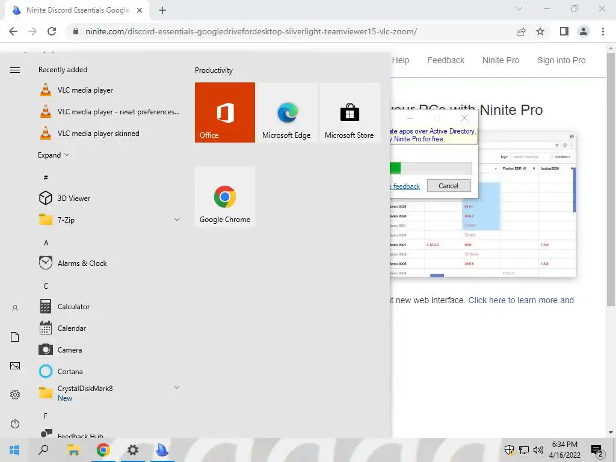Go back in Chrome
The width and height of the screenshot is (616, 462).
(13, 31)
